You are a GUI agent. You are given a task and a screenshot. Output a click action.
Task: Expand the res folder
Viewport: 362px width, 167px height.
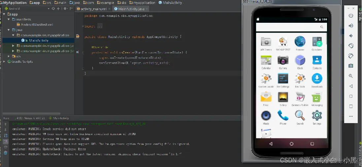(x=9, y=56)
